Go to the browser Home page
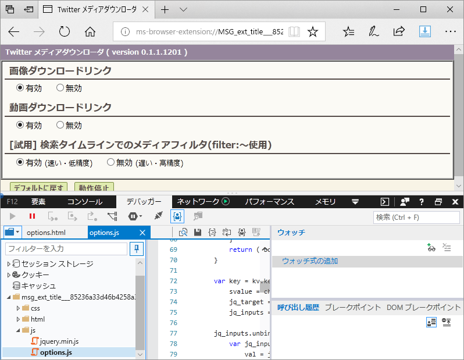 pos(90,31)
